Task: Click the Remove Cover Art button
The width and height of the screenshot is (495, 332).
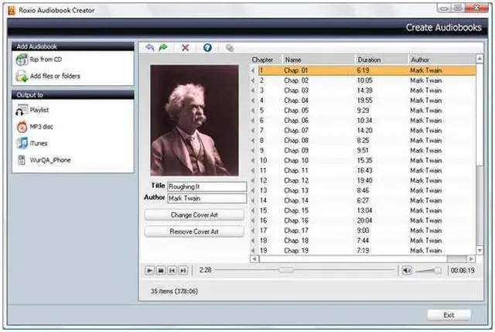Action: click(x=194, y=231)
